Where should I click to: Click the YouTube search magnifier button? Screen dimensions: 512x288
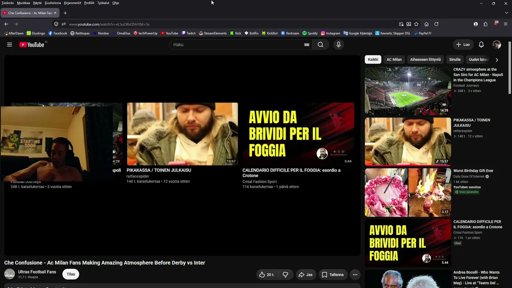pos(320,44)
